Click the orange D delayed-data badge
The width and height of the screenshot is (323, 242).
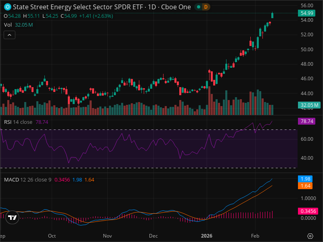point(206,7)
